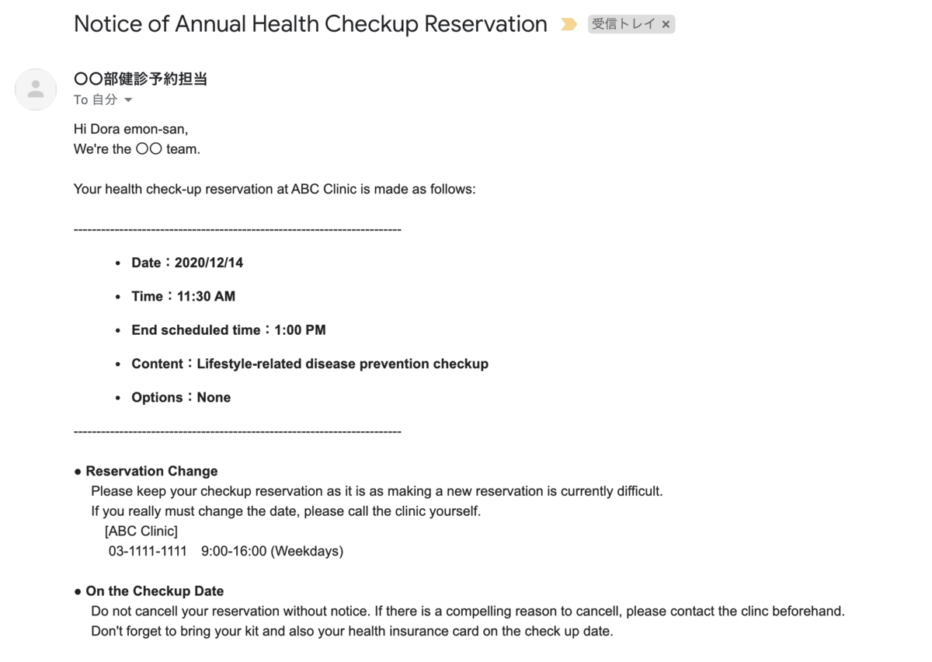Screen dimensions: 932x662
Task: Click the On the Checkup Date heading
Action: [155, 591]
